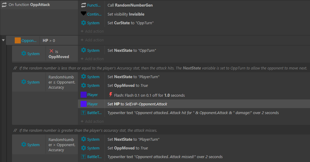Viewport: 310px width, 162px height.
Task: Click gear icon for first Set OppMoved to True
Action: 83,85
